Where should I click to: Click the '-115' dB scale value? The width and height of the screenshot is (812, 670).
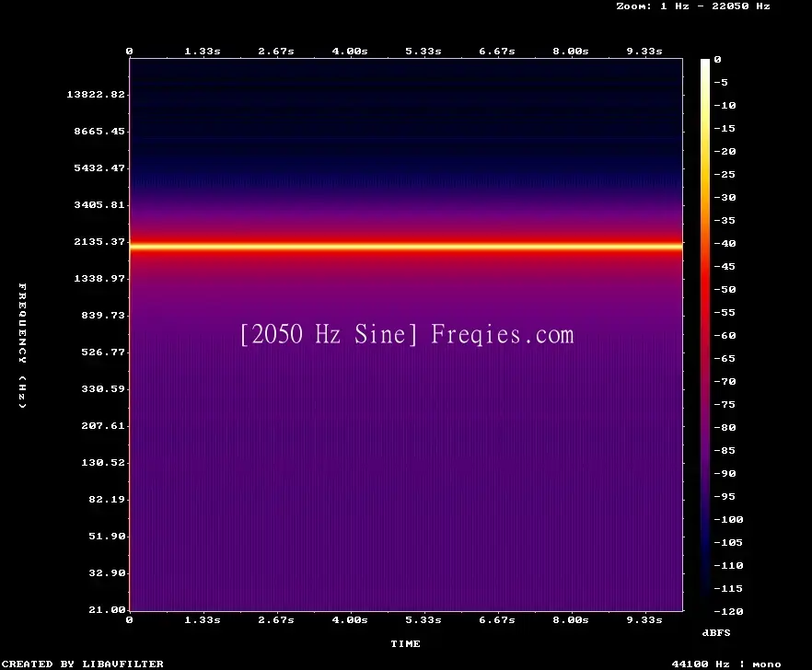728,589
